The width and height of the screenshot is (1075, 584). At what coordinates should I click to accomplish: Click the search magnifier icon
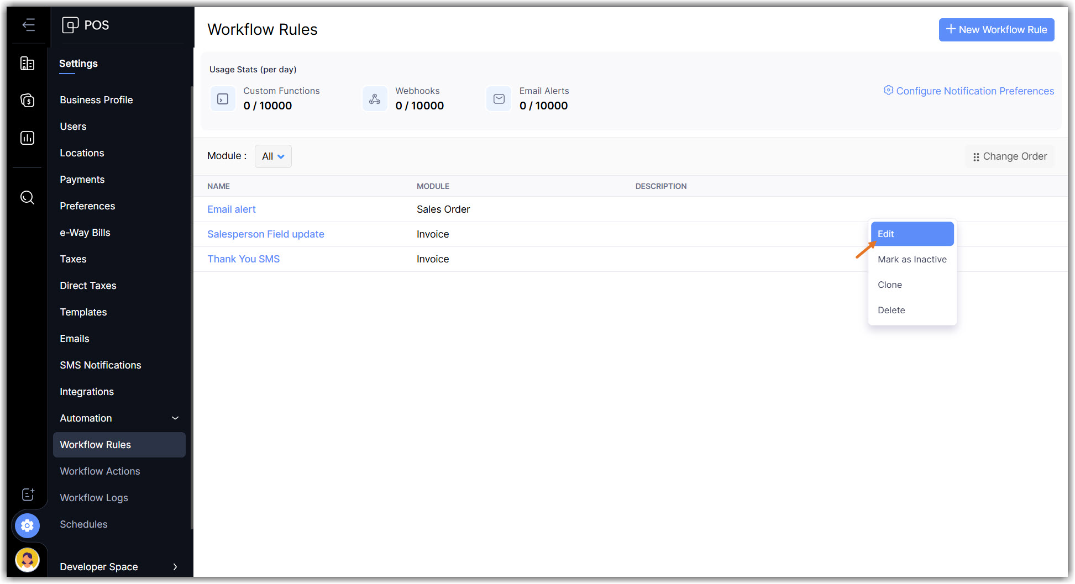tap(27, 197)
